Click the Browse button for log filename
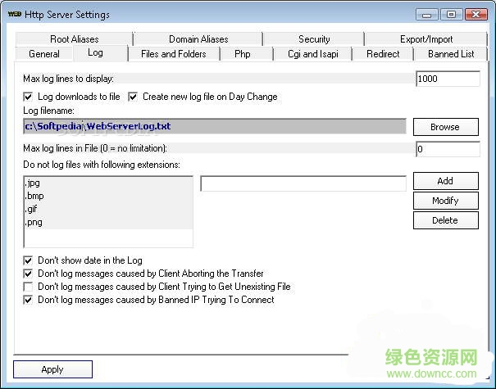 445,127
